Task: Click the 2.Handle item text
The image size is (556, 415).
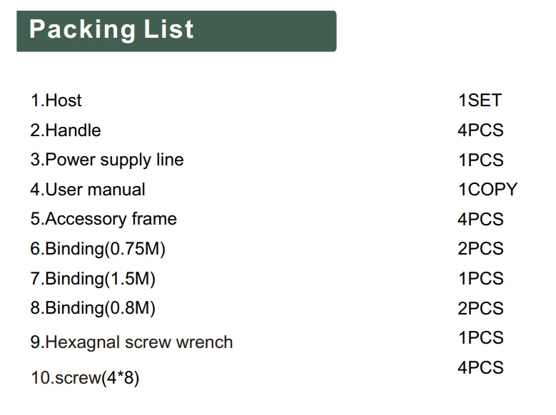Action: tap(66, 130)
